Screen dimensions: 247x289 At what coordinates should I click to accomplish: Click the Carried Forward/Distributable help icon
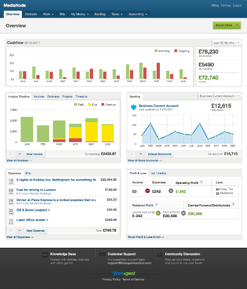233,204
